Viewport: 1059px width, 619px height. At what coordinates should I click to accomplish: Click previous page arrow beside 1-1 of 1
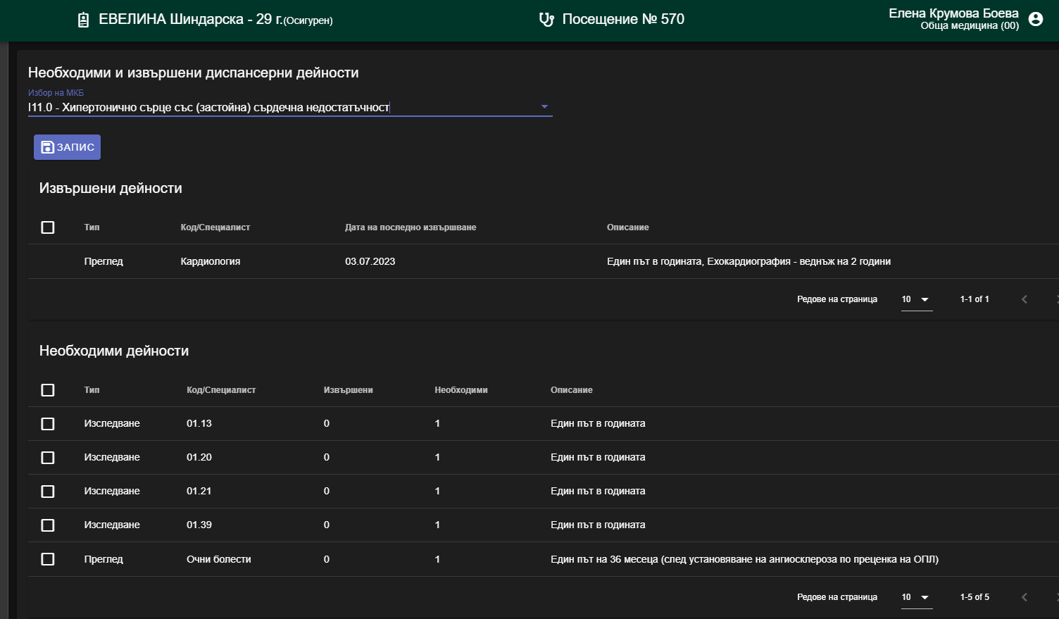1024,299
